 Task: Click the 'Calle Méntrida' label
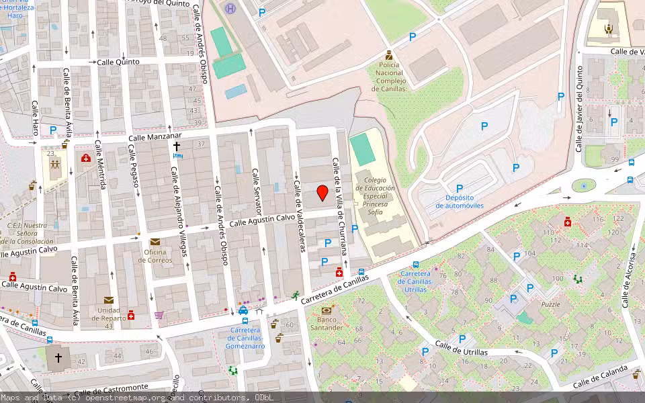tap(101, 165)
